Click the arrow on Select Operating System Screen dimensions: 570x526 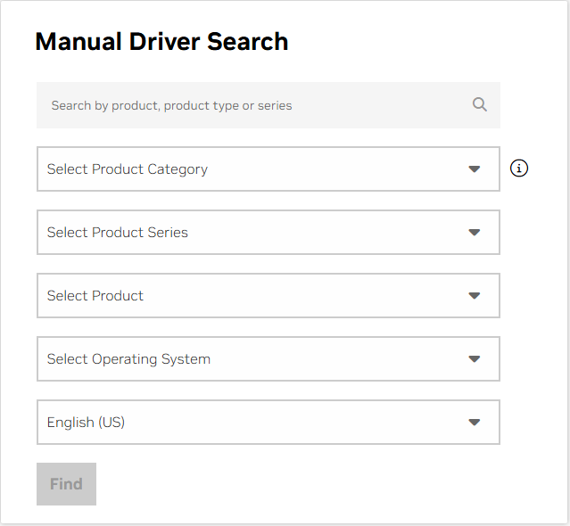point(474,359)
